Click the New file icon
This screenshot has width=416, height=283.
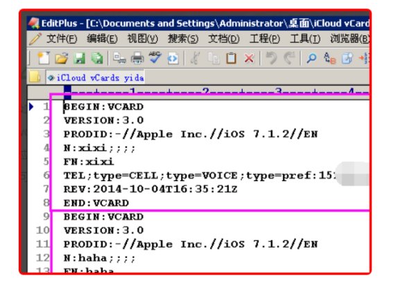tap(44, 58)
